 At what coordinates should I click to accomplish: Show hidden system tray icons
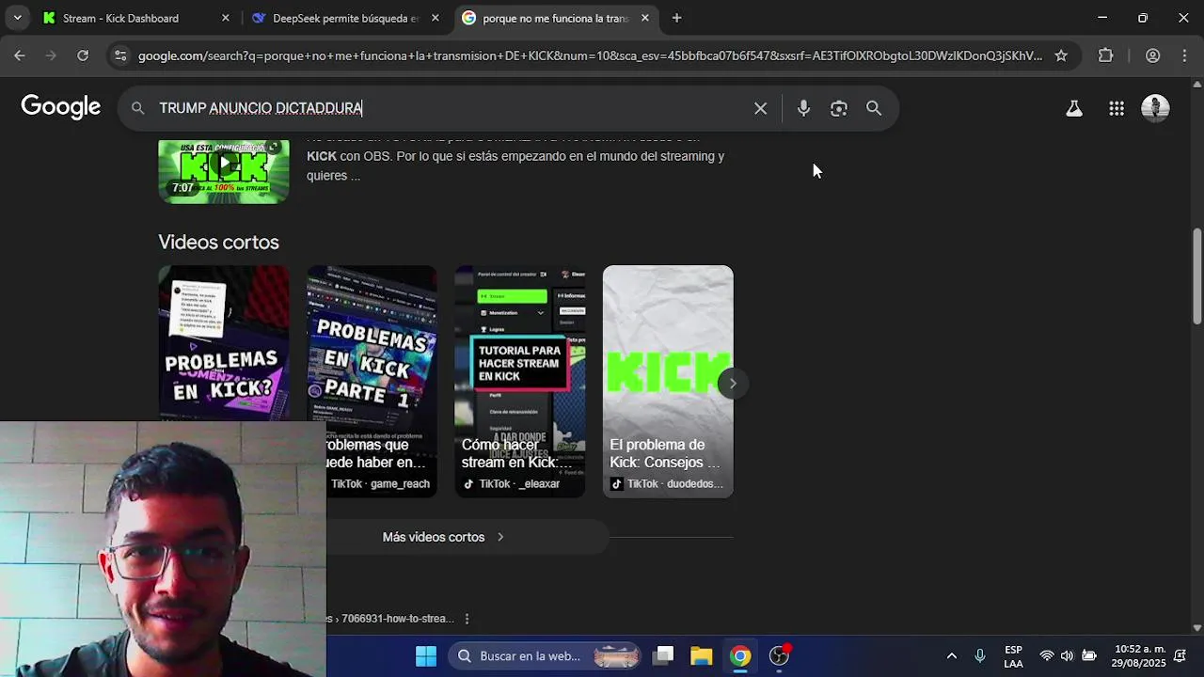951,655
